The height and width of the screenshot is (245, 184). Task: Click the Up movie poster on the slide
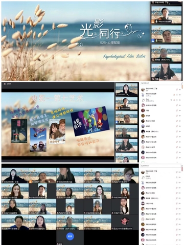click(38, 140)
